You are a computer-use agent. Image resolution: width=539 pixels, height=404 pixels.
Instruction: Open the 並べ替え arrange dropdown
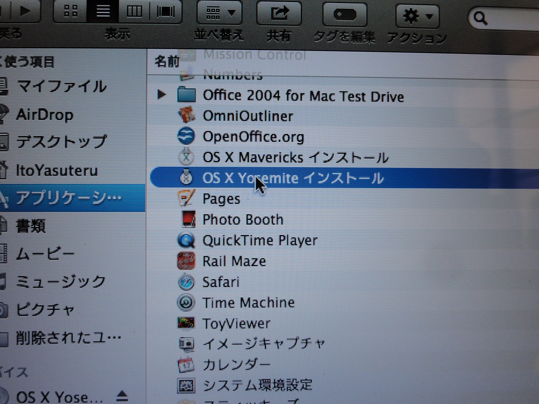pos(220,13)
